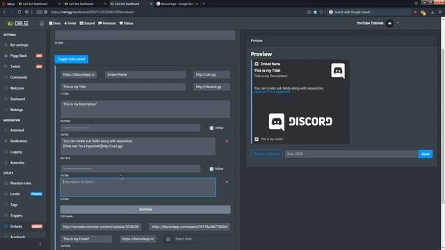Click the Apply button

pyautogui.click(x=425, y=154)
